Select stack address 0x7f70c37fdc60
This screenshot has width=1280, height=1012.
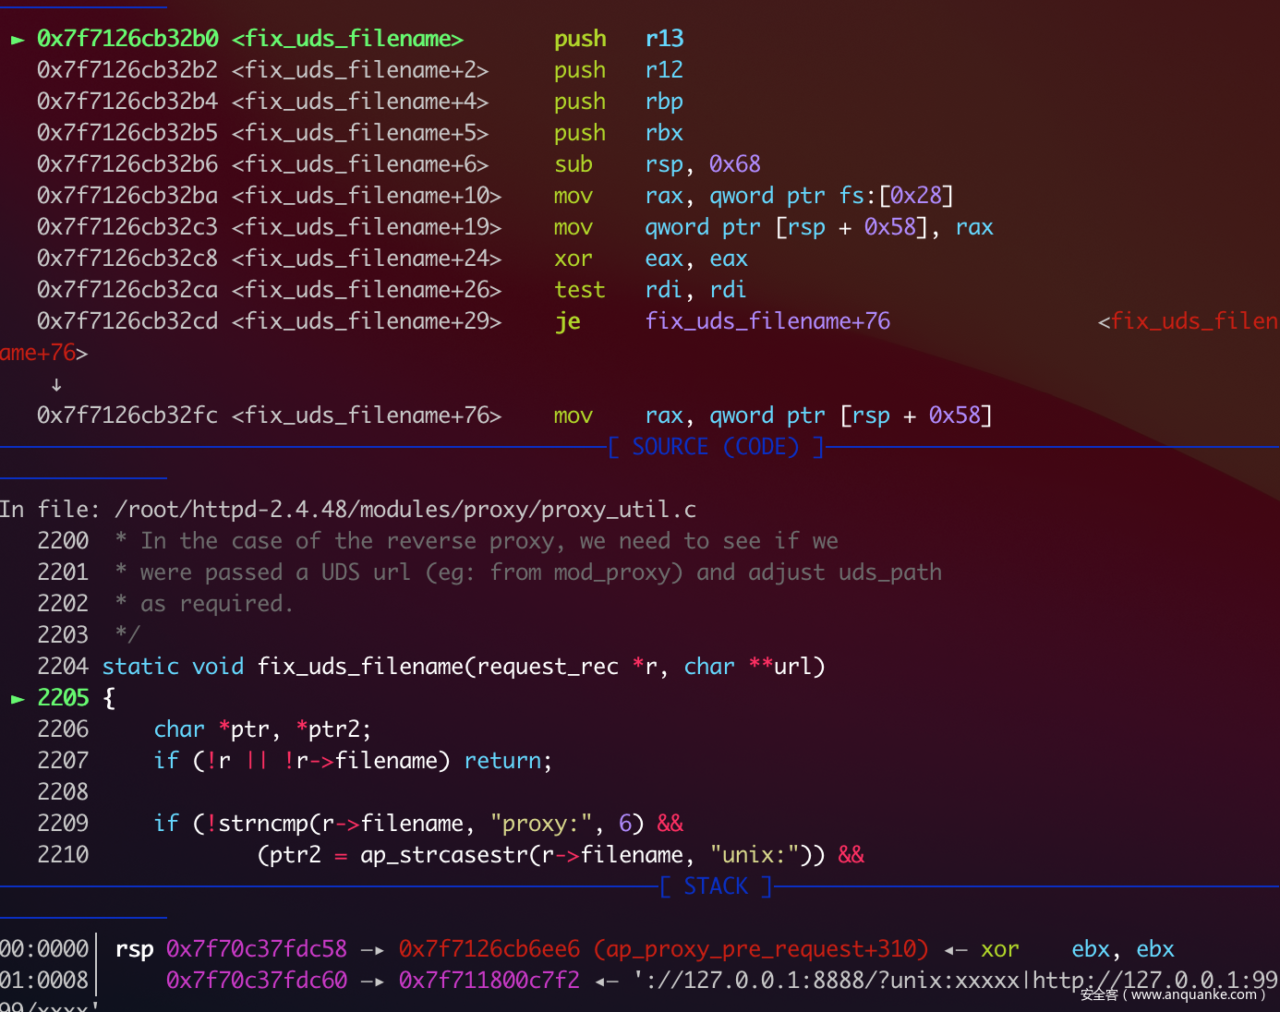(257, 981)
